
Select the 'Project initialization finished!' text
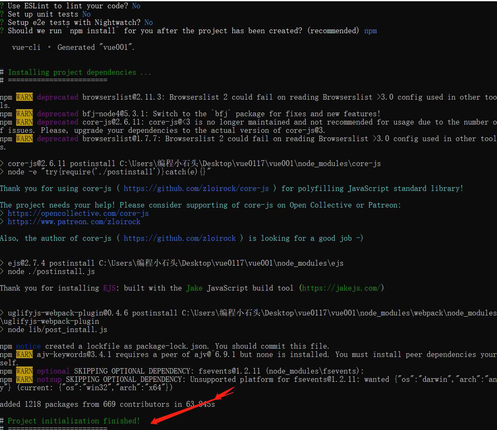point(74,421)
